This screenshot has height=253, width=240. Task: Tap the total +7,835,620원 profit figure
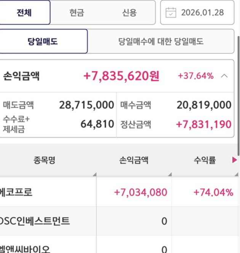[x=121, y=76]
